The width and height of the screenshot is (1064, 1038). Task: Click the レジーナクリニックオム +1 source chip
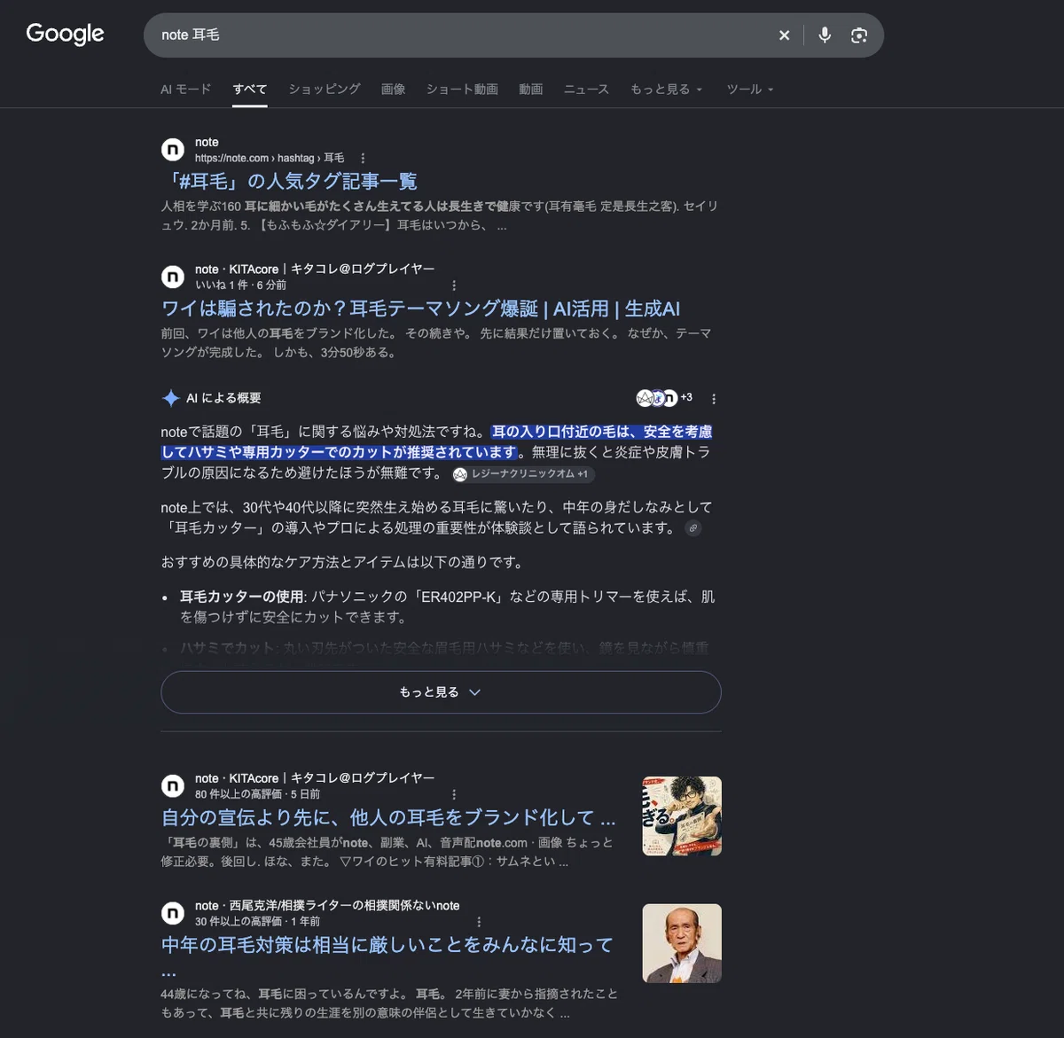521,474
